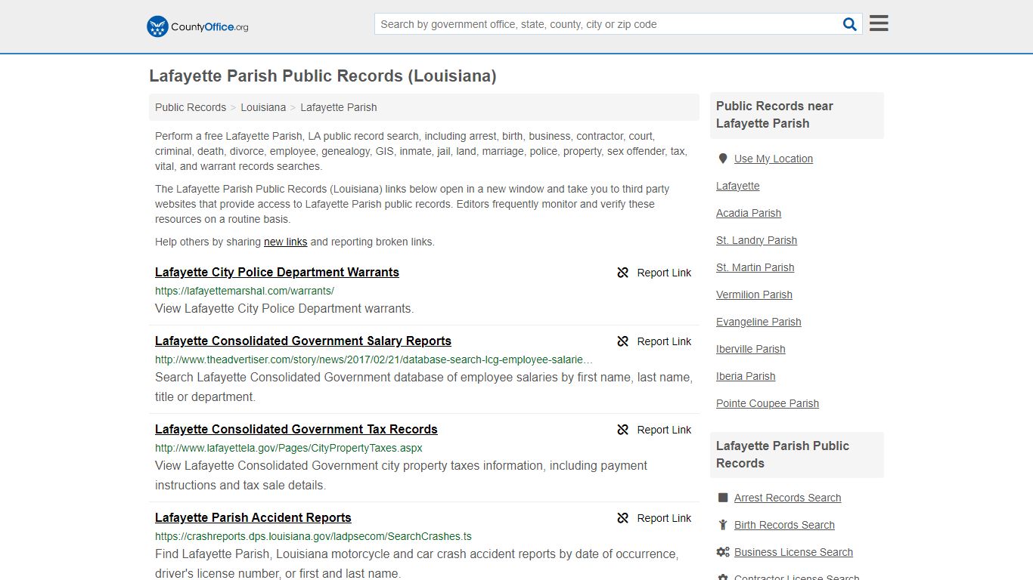Image resolution: width=1033 pixels, height=580 pixels.
Task: Open lafayettela.gov CityPropertyTaxes URL
Action: pos(289,448)
